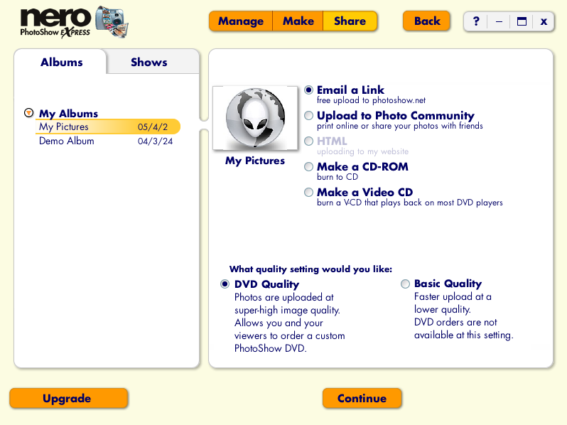Select Make a Video CD option
Image resolution: width=567 pixels, height=425 pixels.
coord(308,192)
